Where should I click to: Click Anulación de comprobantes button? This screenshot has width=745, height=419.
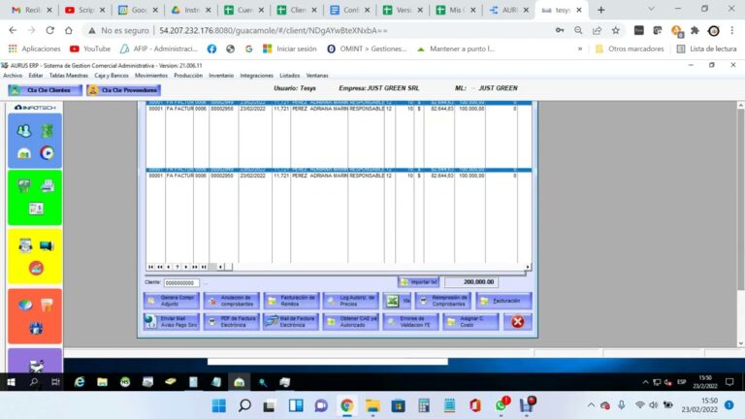pos(232,301)
